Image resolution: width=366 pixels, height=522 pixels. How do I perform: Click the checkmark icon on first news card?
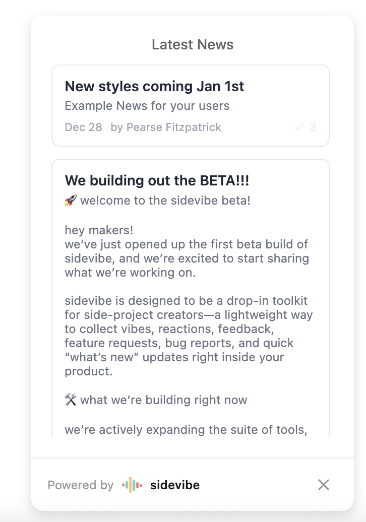(299, 127)
